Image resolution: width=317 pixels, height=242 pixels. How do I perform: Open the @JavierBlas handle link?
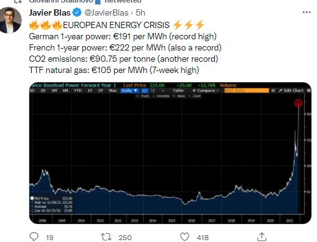coord(106,13)
